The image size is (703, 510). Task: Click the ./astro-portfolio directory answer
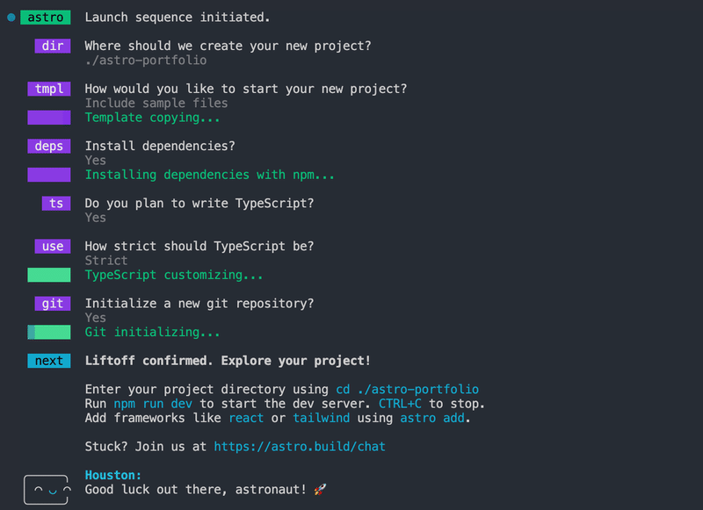click(x=146, y=60)
